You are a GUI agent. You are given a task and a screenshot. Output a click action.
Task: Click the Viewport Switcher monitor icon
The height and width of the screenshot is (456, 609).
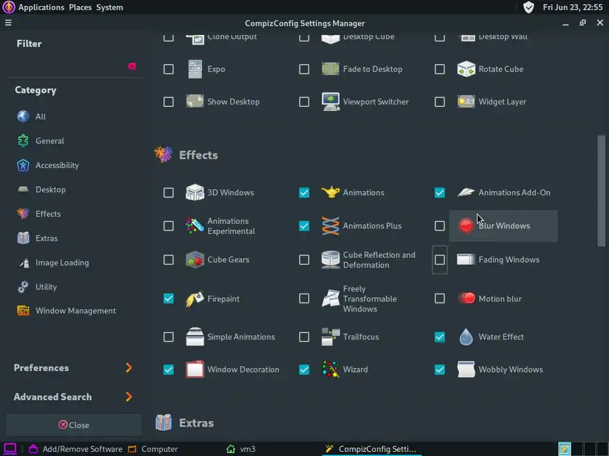click(x=331, y=102)
